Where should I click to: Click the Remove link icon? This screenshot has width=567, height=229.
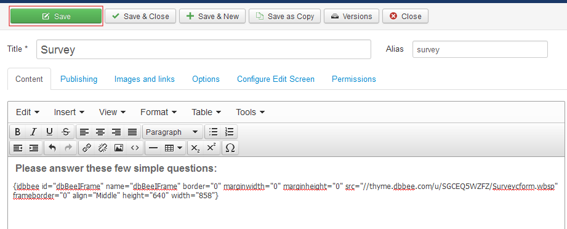point(103,148)
